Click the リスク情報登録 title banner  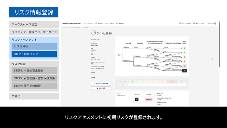[34, 12]
